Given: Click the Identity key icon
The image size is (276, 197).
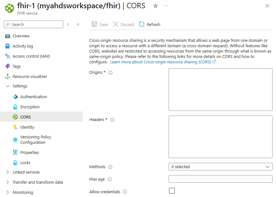Looking at the screenshot, I should (x=15, y=127).
